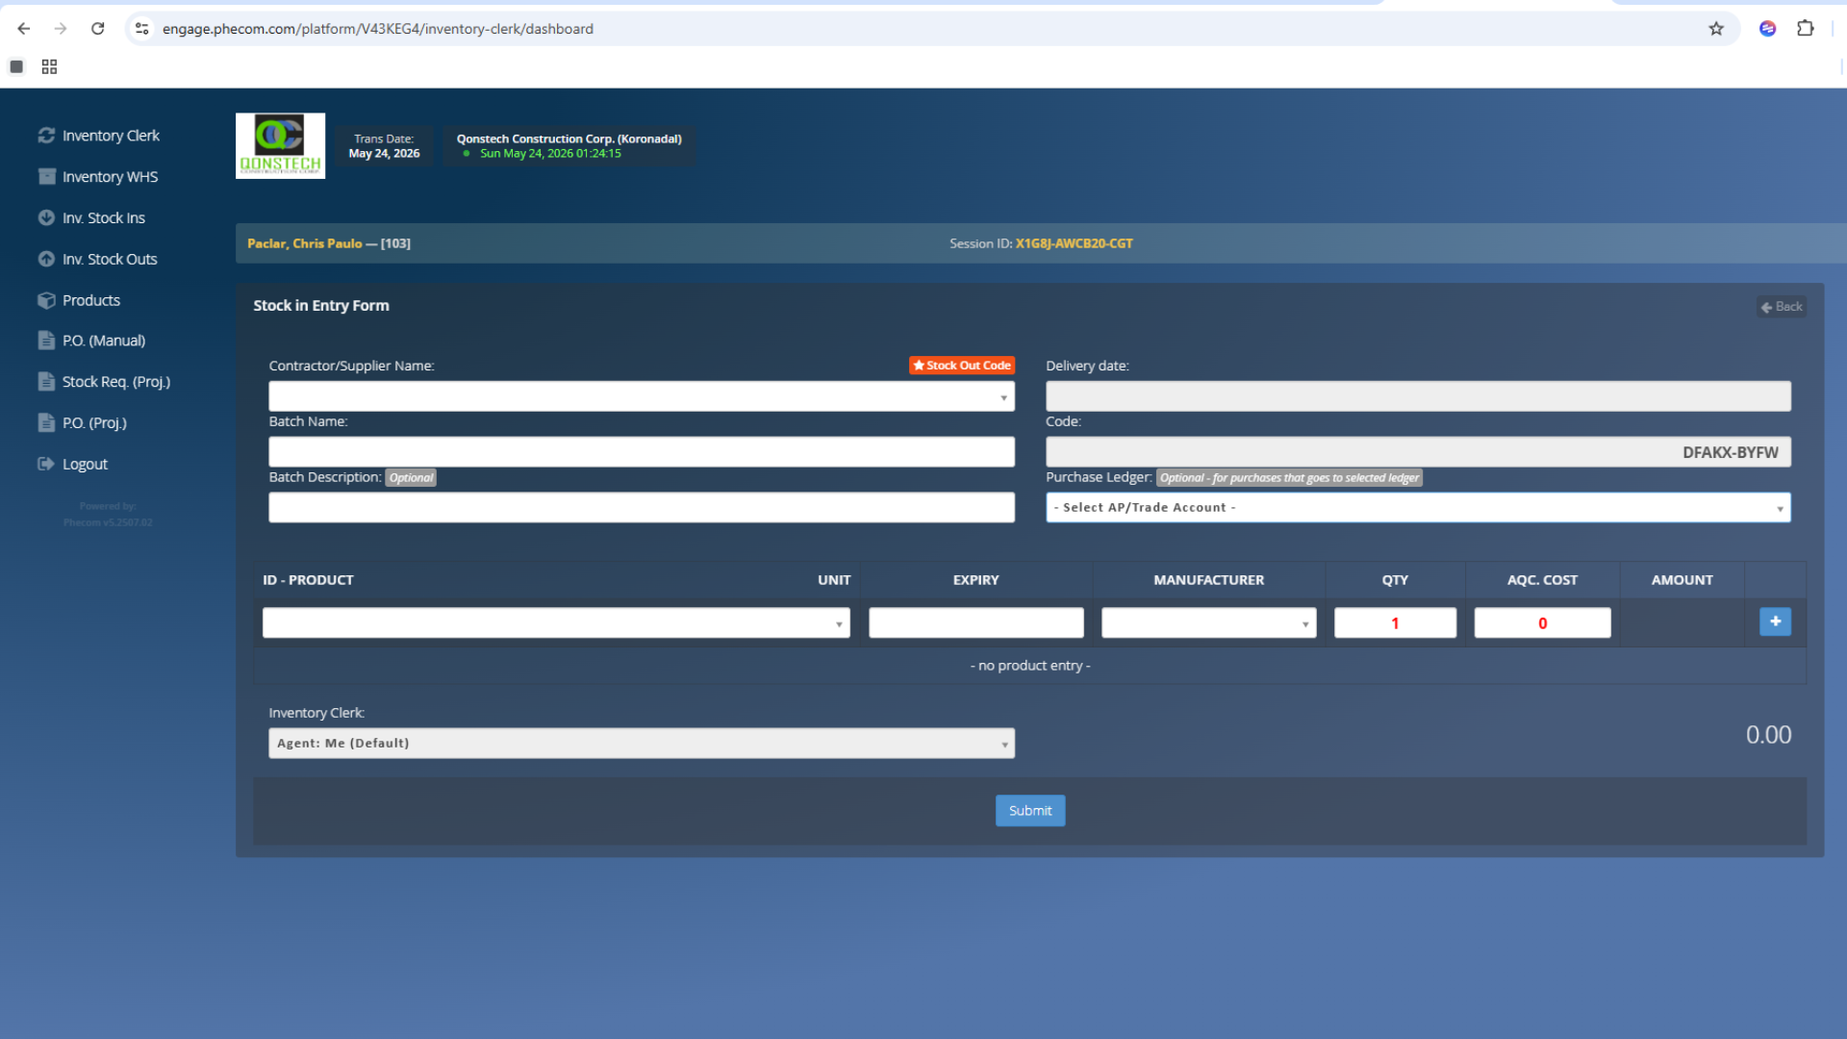Expand the Select AP/Trade Account dropdown
The image size is (1847, 1039).
point(1418,508)
